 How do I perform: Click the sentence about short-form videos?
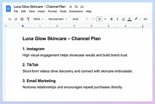click(78, 71)
